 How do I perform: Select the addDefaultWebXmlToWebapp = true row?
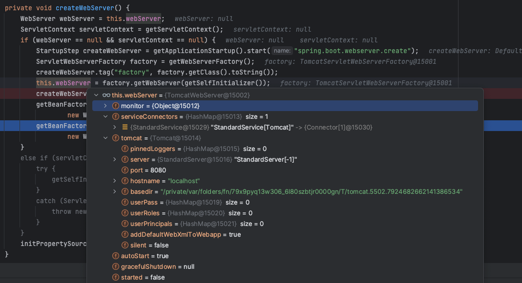pyautogui.click(x=285, y=234)
